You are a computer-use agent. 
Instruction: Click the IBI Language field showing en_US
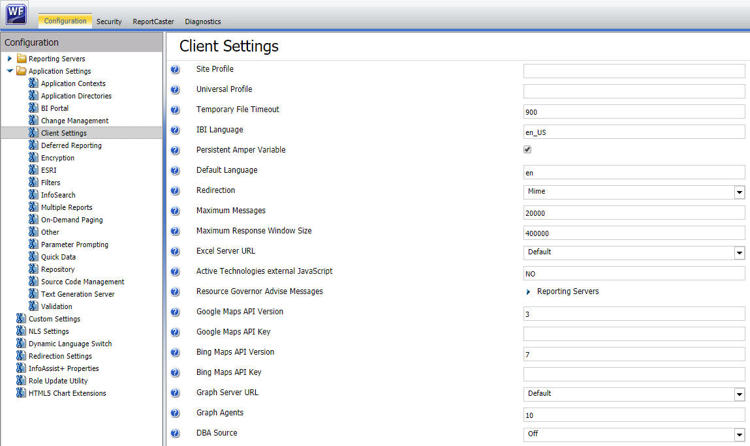(x=634, y=132)
